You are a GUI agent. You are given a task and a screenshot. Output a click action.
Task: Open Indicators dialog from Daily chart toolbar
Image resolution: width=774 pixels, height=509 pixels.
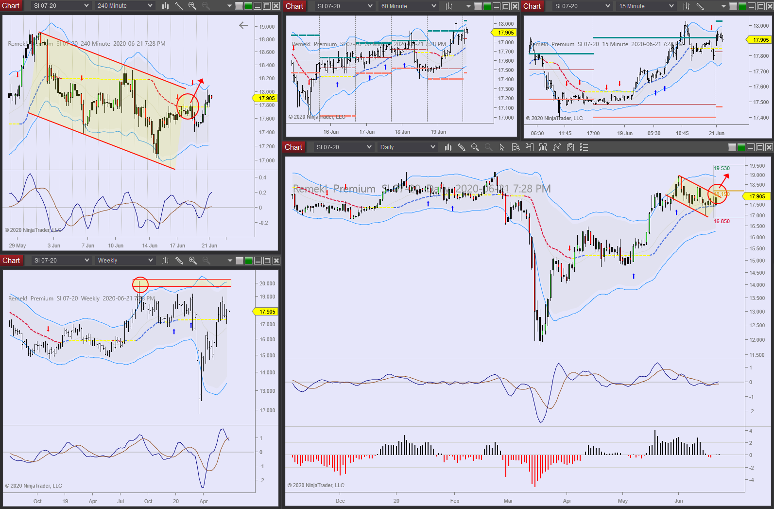tap(557, 147)
